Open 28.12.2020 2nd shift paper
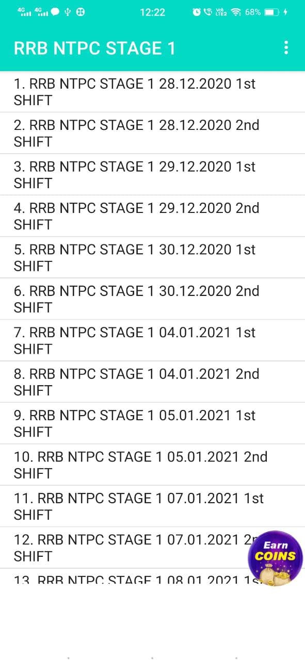Viewport: 305px width, 660px height. (x=152, y=133)
